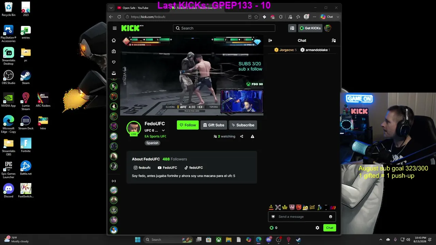Image resolution: width=436 pixels, height=245 pixels.
Task: Open the emoji picker in chat box
Action: 330,217
